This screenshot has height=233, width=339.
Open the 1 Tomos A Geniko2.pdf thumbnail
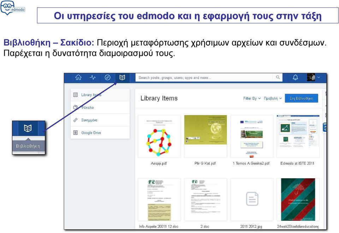coord(252,136)
